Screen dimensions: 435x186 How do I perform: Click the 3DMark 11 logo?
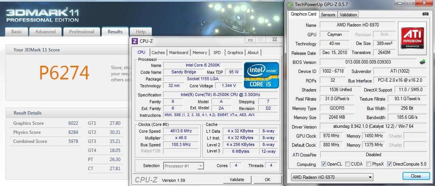[42, 15]
